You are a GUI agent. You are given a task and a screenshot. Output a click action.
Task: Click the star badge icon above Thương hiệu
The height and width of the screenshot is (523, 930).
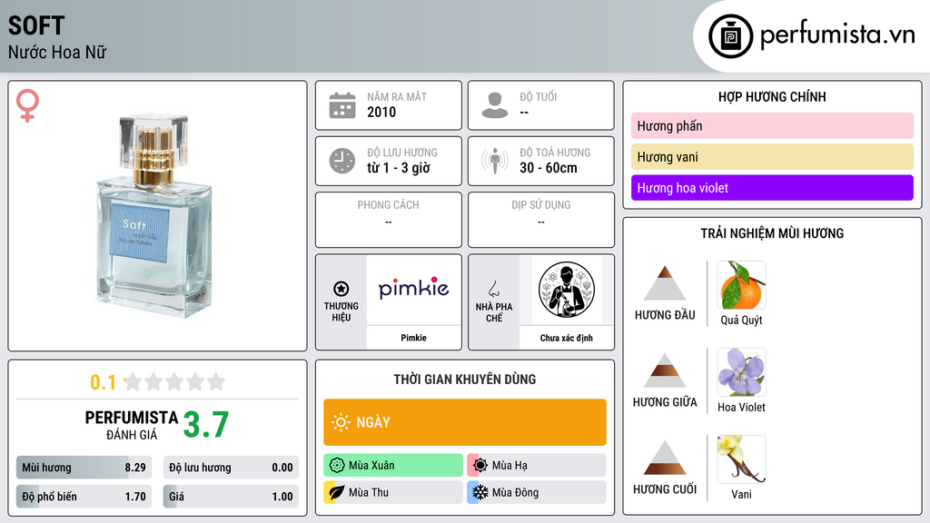[x=341, y=289]
